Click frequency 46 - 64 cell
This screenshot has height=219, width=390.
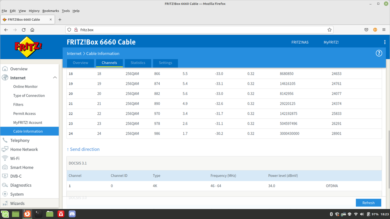tap(216, 186)
